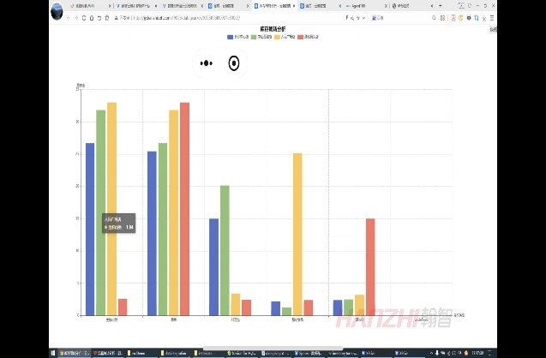
Task: Toggle the blue series in the legend
Action: coord(231,38)
